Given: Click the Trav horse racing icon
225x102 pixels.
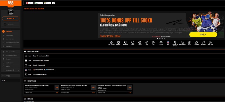Looking at the screenshot, I should (147, 42).
